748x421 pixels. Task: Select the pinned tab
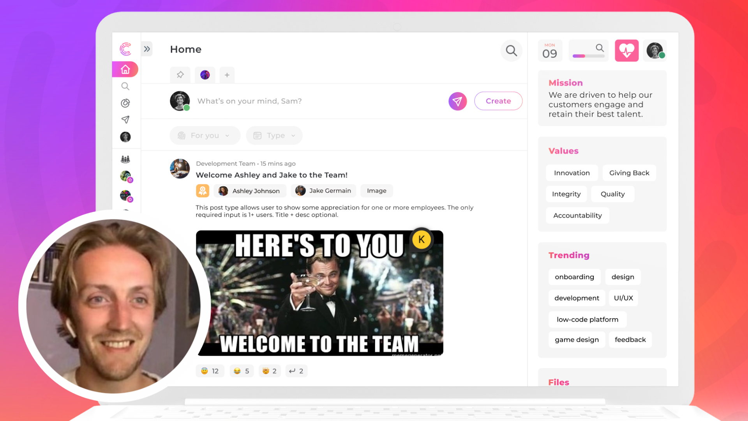[x=180, y=75]
